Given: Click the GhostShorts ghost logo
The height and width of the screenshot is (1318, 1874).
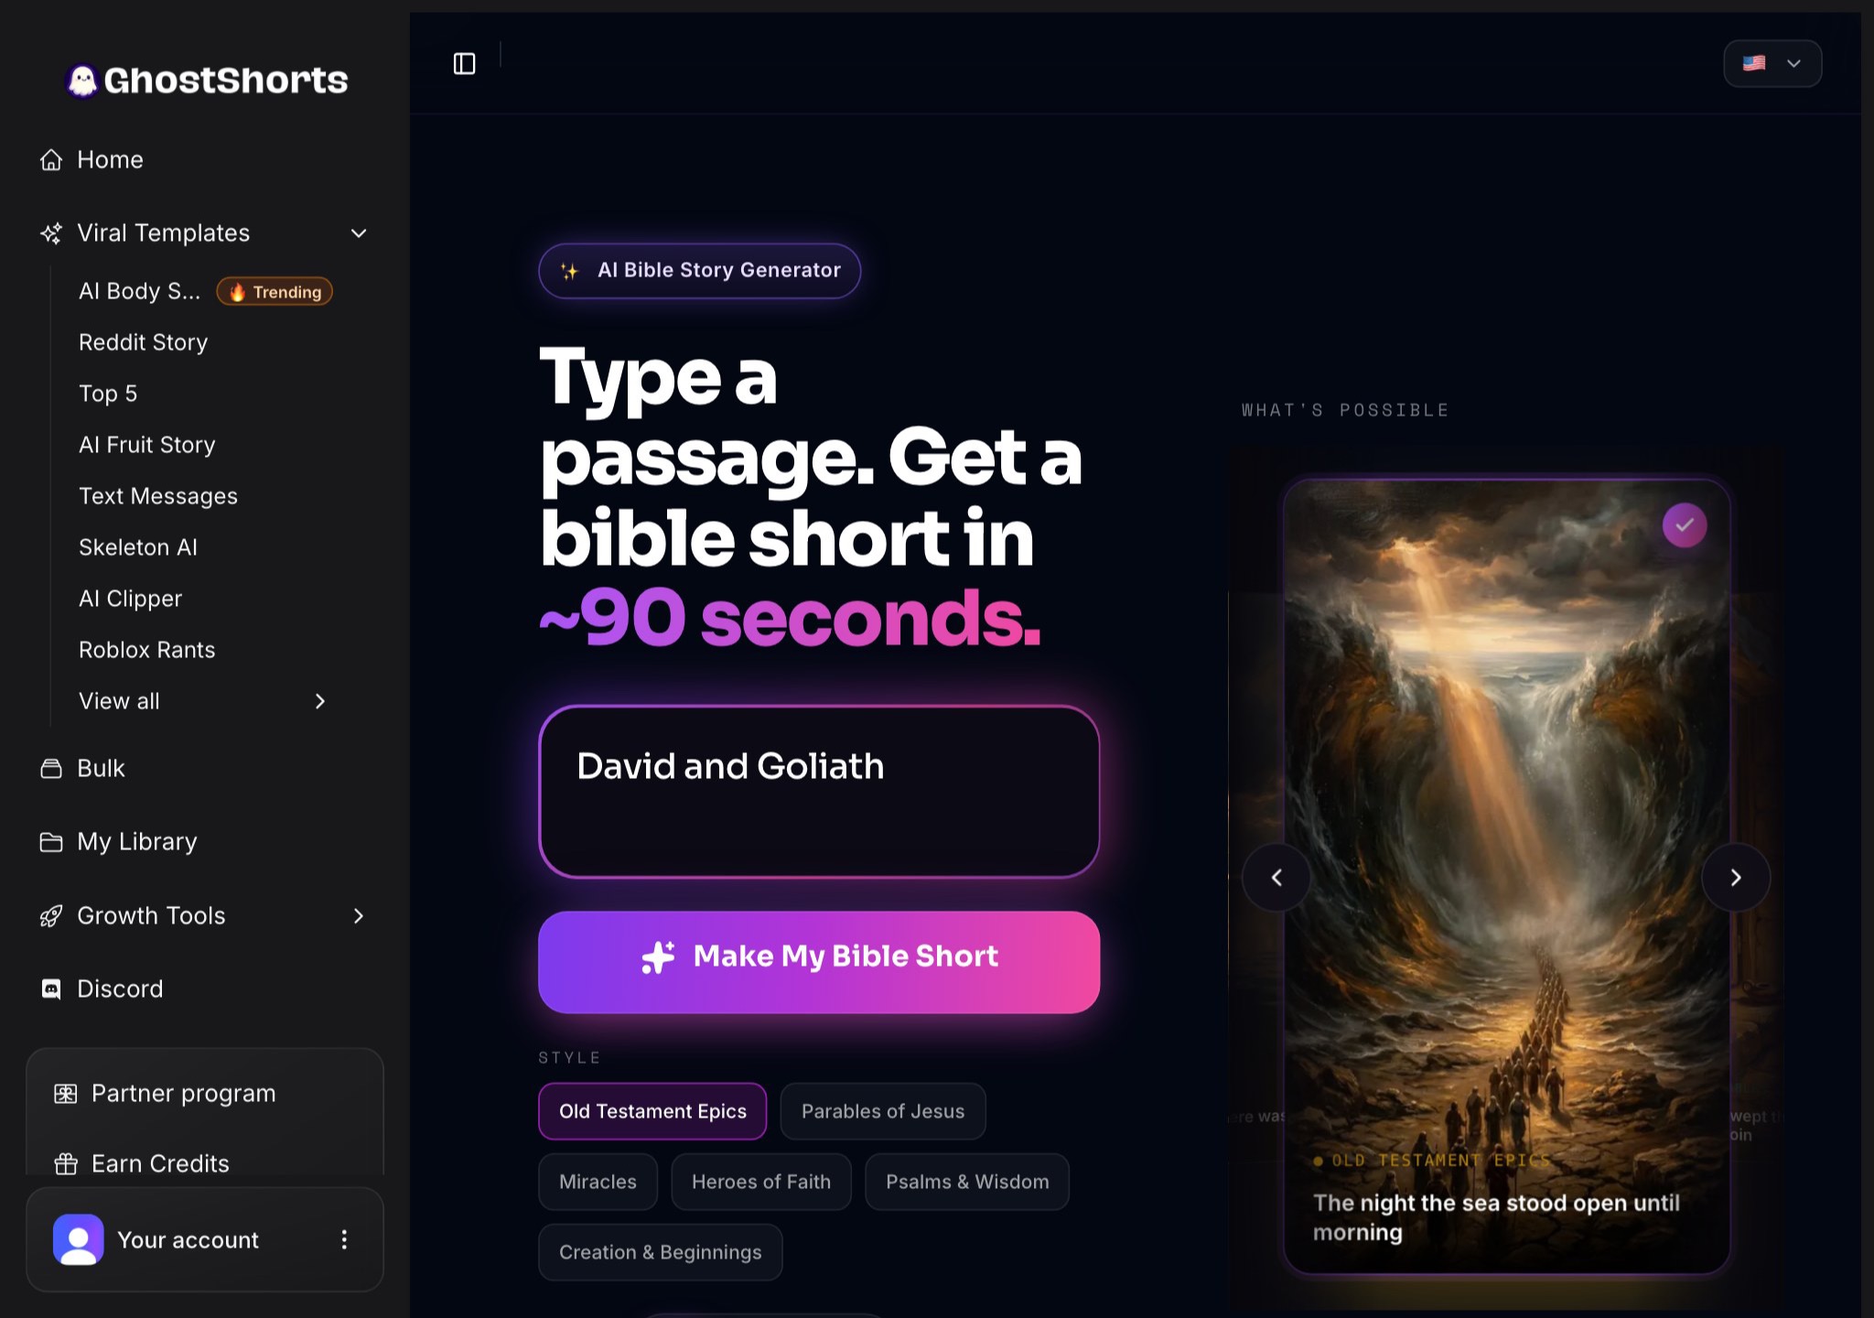Looking at the screenshot, I should 82,81.
